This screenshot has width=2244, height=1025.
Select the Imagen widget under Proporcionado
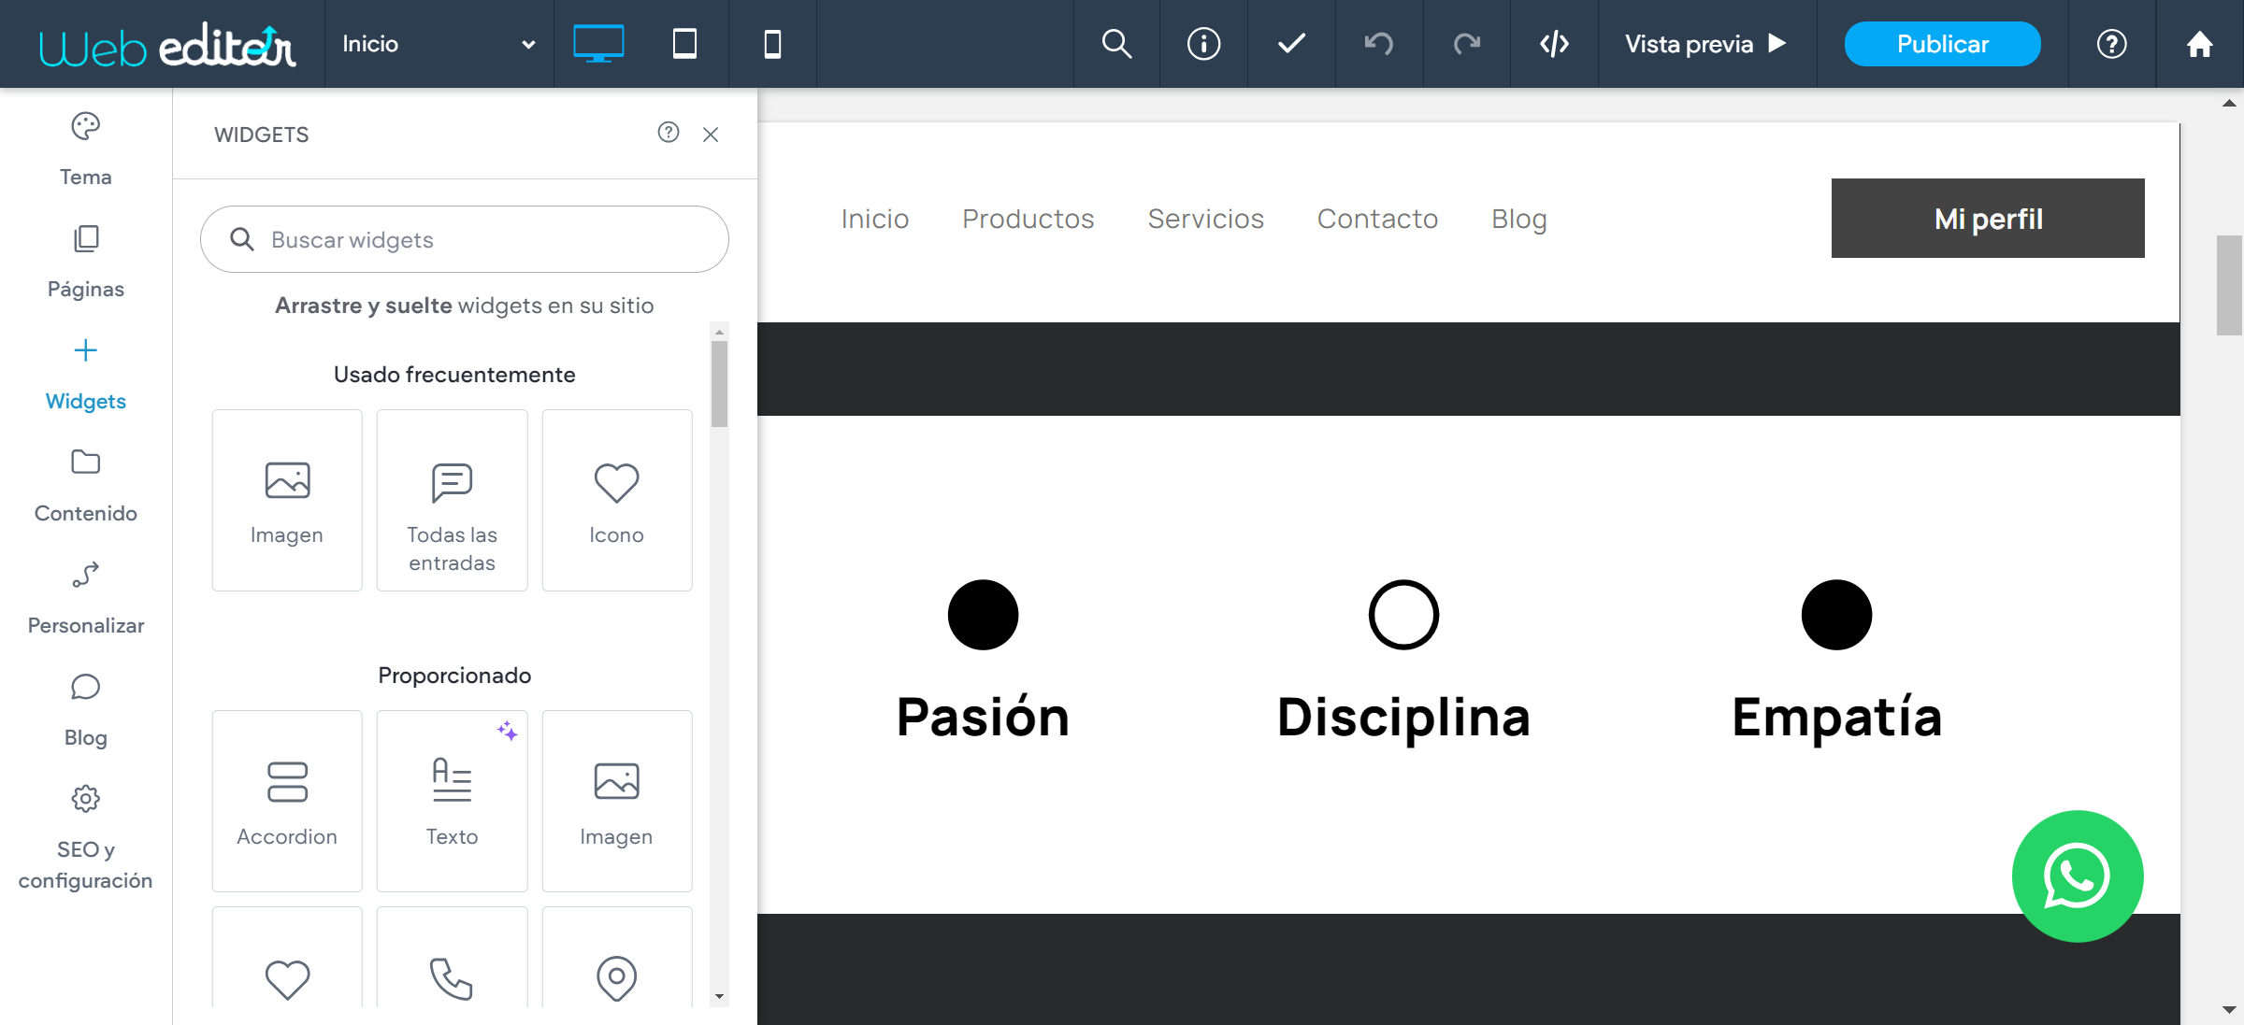tap(617, 801)
